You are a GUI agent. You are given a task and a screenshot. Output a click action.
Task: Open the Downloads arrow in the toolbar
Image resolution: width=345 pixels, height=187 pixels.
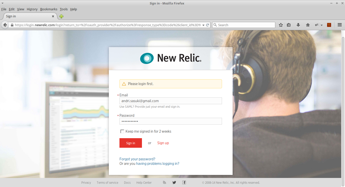[298, 25]
